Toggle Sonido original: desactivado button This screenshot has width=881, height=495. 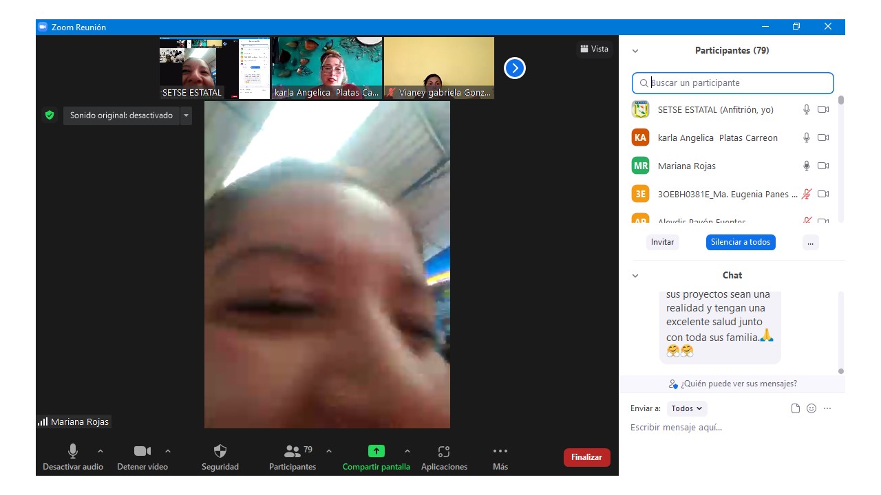121,115
